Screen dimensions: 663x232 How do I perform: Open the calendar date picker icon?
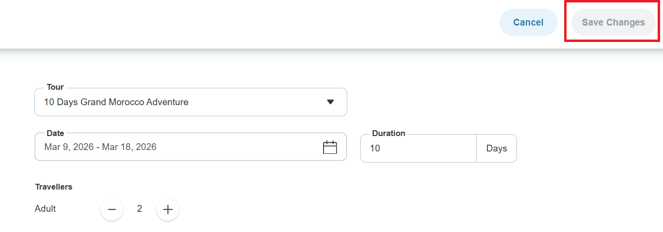click(x=330, y=147)
